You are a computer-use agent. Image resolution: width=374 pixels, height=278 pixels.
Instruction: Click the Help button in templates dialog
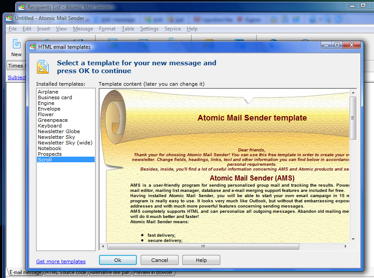(201, 260)
